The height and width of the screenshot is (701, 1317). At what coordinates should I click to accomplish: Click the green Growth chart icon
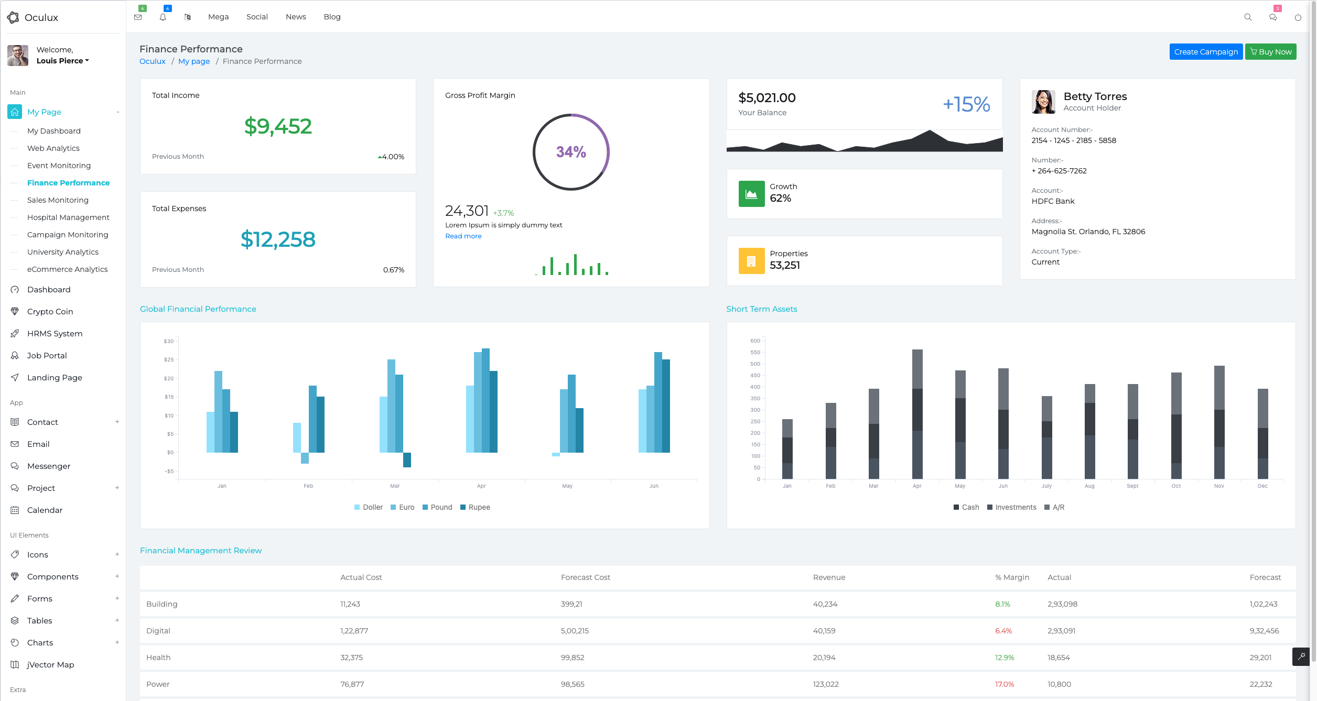[x=751, y=194]
